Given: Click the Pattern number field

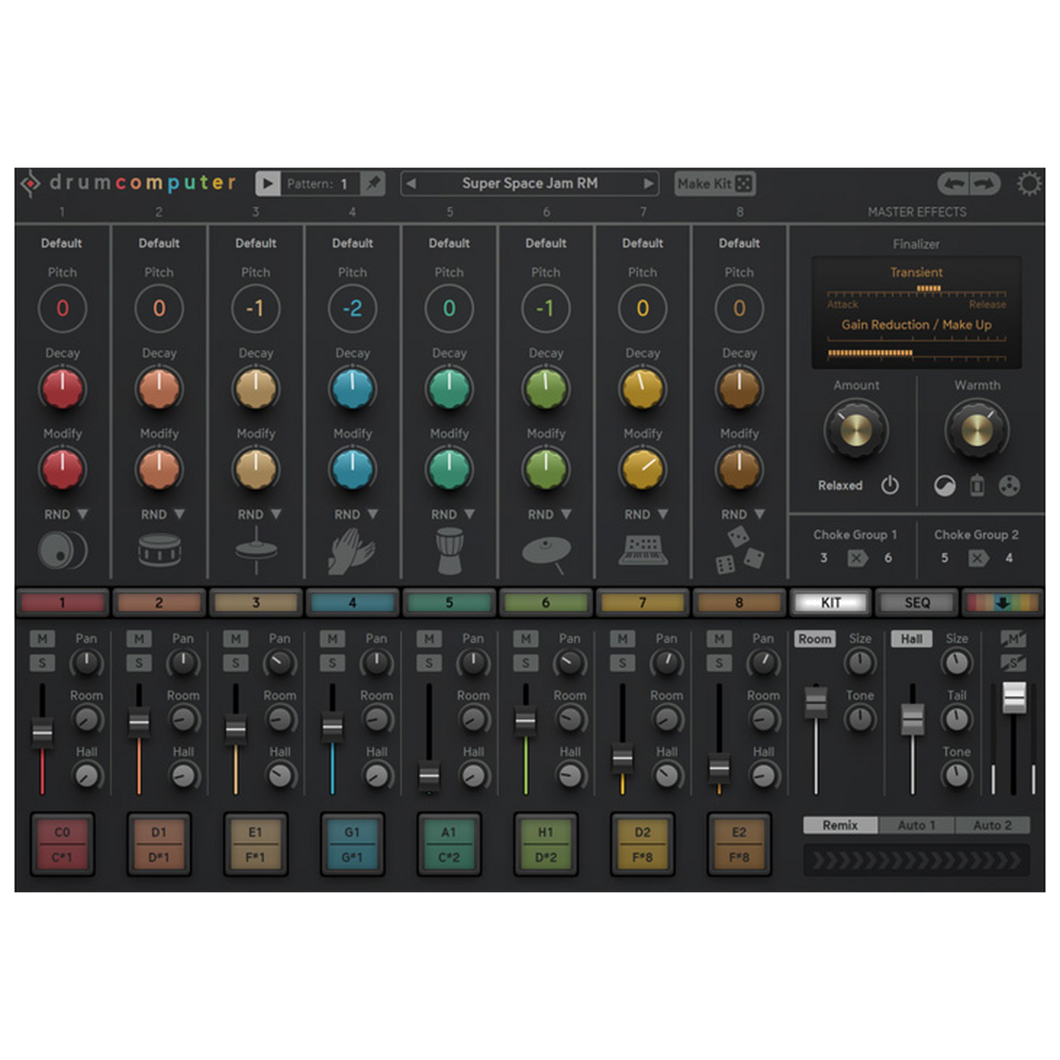Looking at the screenshot, I should coord(343,183).
